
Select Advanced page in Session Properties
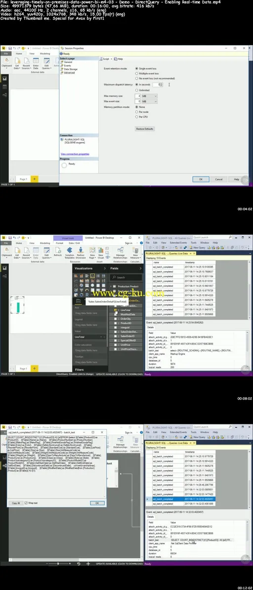point(68,73)
